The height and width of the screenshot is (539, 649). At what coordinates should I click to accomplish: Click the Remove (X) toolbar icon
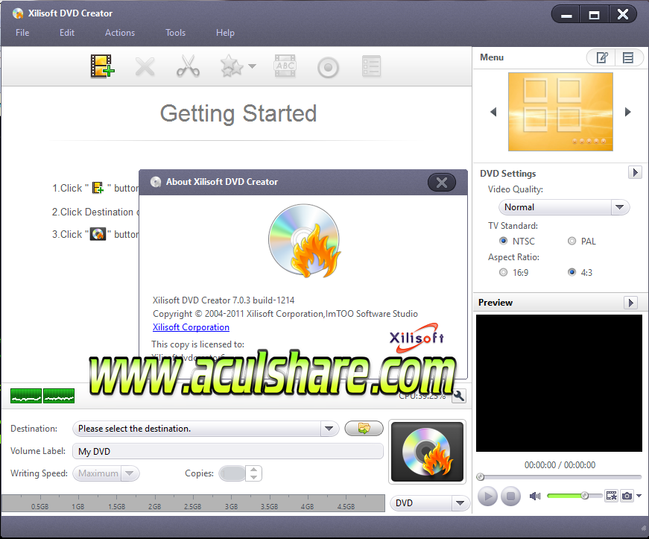(x=145, y=66)
